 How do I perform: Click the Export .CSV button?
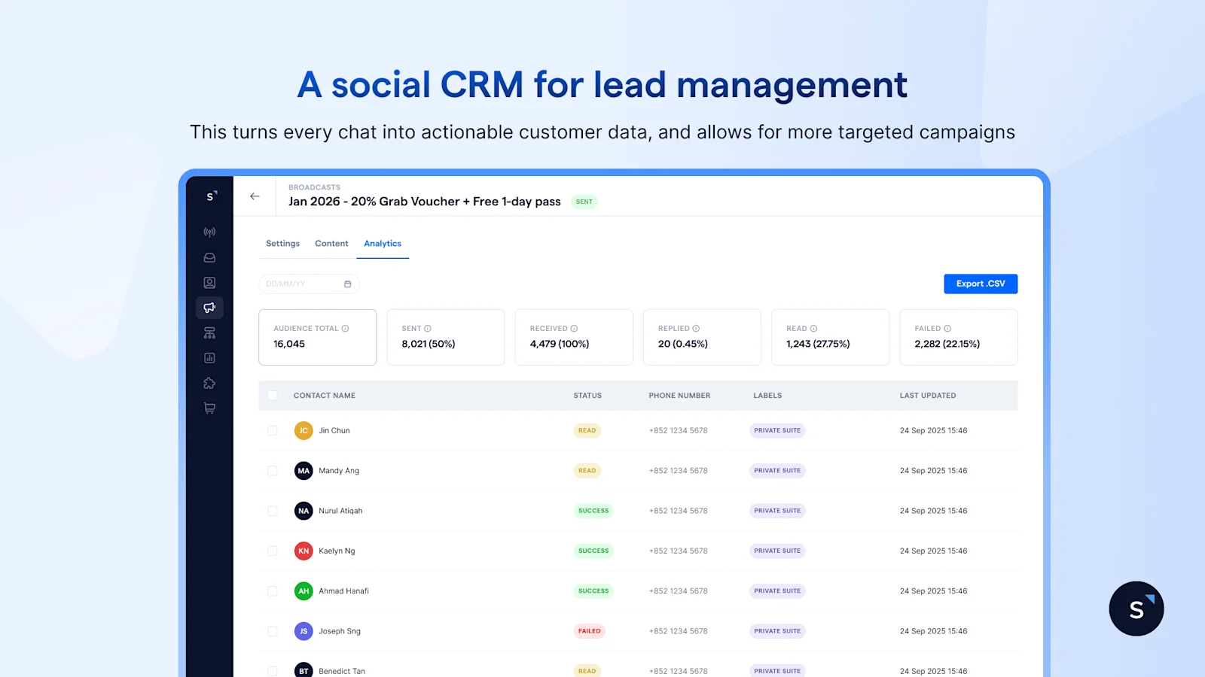[981, 284]
